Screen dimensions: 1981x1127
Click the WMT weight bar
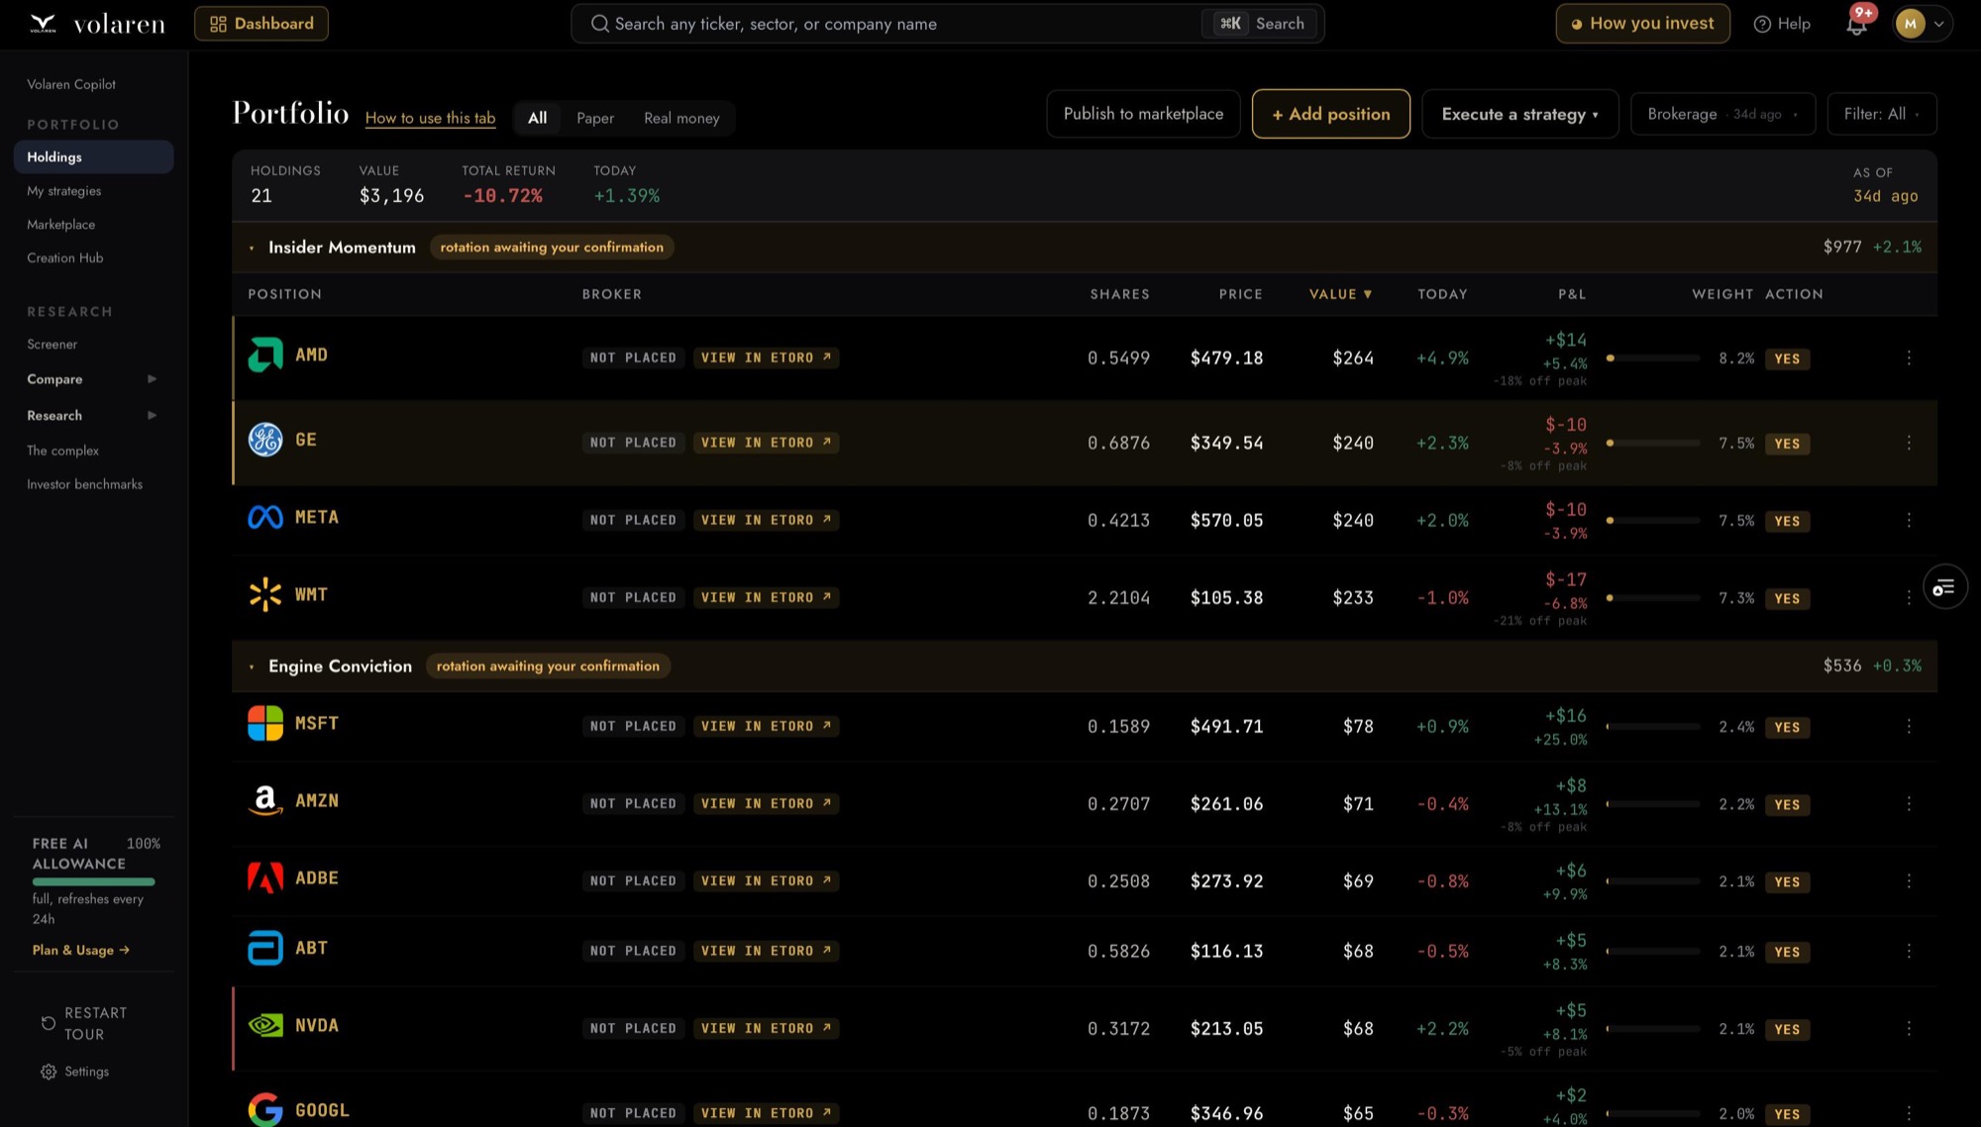(x=1652, y=597)
